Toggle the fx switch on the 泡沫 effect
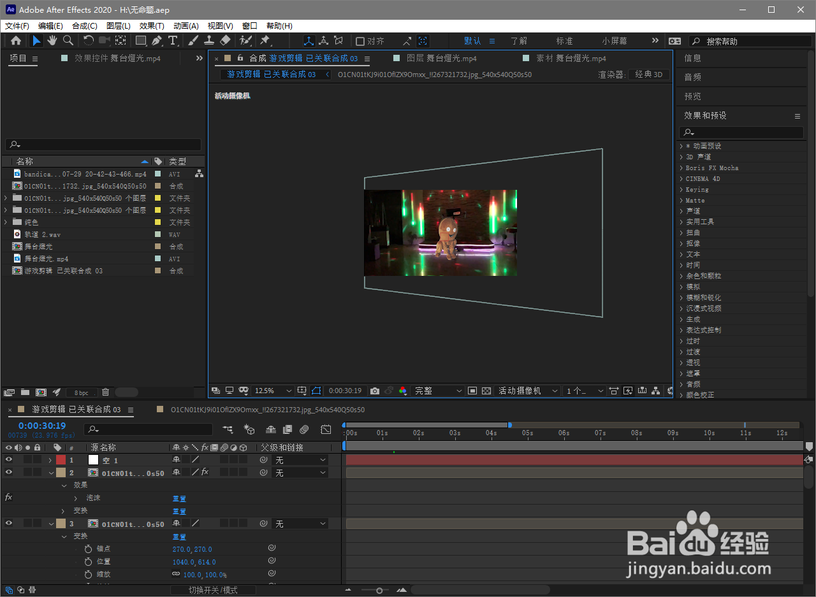Viewport: 816px width, 597px height. tap(8, 497)
